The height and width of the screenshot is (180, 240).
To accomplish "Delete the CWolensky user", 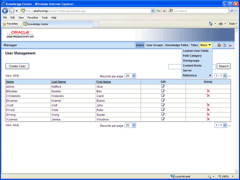I will 208,96.
